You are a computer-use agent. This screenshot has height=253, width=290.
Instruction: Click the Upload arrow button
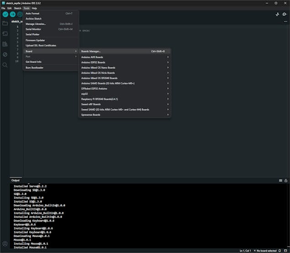(x=12, y=14)
